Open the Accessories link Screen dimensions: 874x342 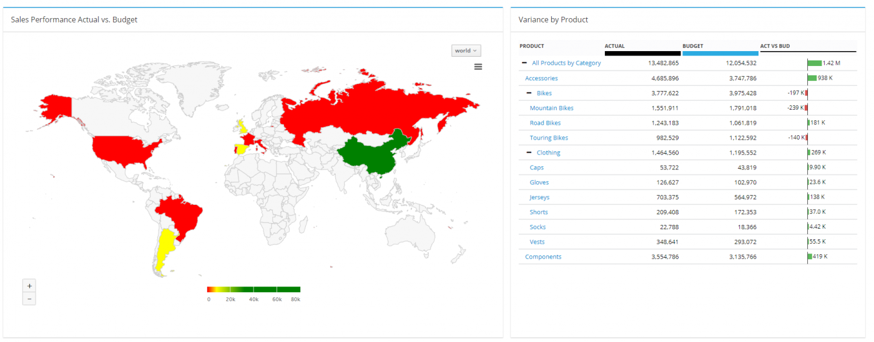pos(541,78)
